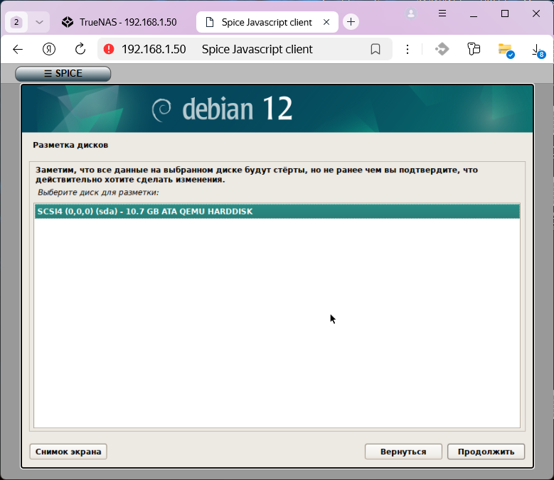Select the Spice Javascript client tab

click(267, 22)
